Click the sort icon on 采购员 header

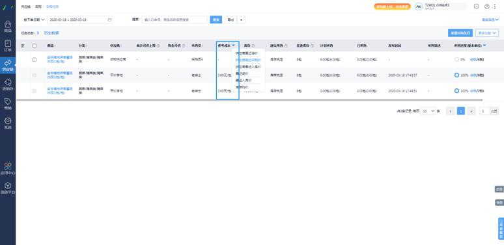[x=203, y=46]
